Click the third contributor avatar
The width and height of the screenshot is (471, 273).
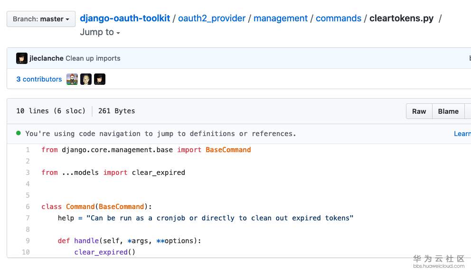[x=99, y=79]
